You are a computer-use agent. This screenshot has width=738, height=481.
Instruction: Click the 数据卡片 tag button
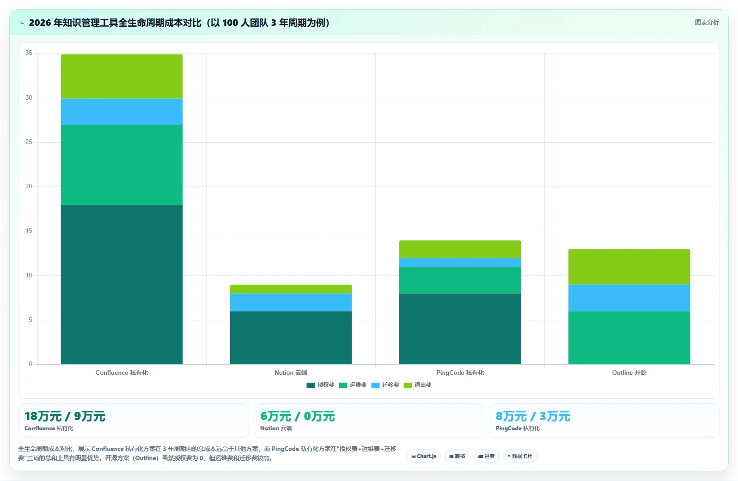(x=520, y=456)
